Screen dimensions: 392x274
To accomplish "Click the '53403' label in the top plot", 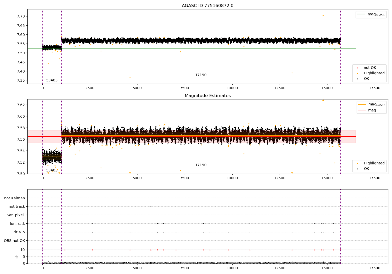I will 52,80.
